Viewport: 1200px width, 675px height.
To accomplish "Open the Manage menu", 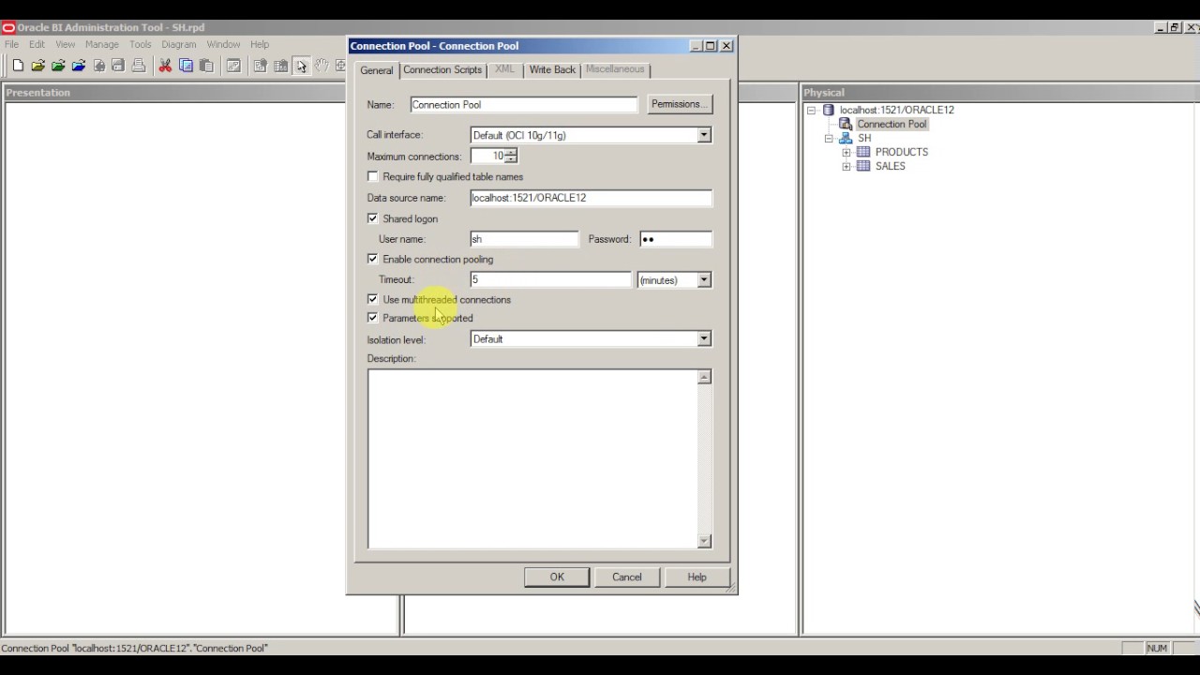I will [x=102, y=44].
